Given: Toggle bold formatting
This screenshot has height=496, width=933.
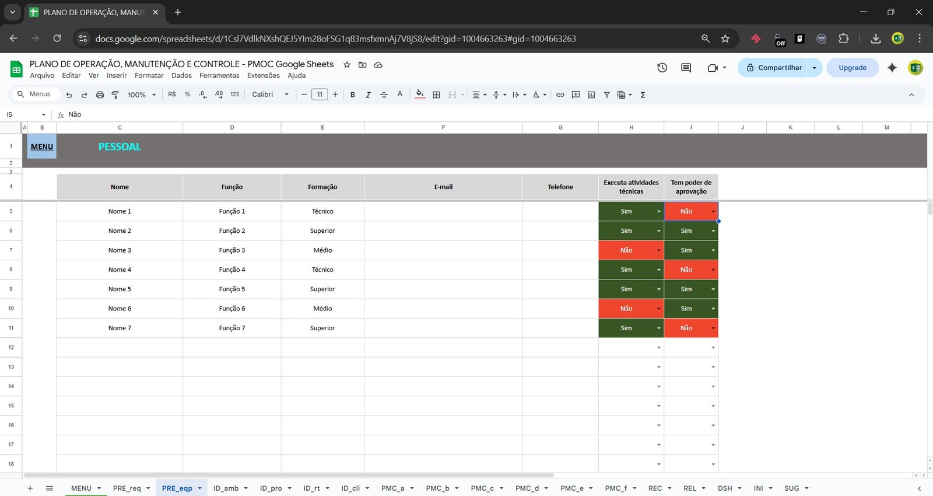Looking at the screenshot, I should pos(352,95).
